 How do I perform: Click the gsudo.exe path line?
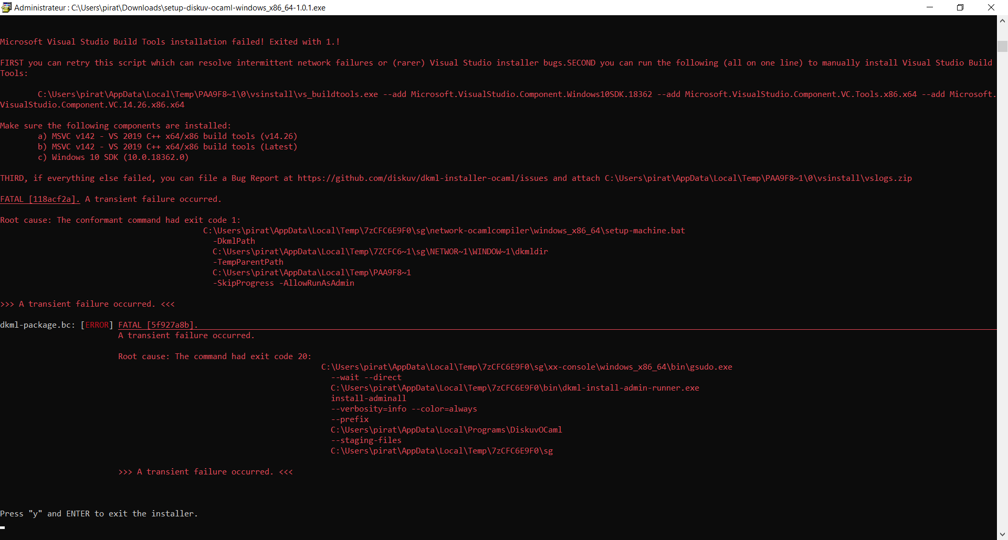point(527,367)
